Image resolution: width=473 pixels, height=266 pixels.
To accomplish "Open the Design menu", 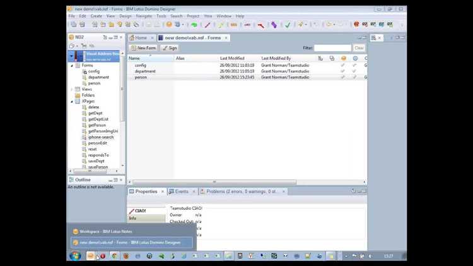I will coord(126,16).
